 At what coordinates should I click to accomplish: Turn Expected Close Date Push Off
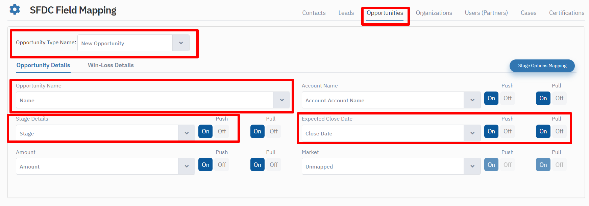tap(508, 131)
